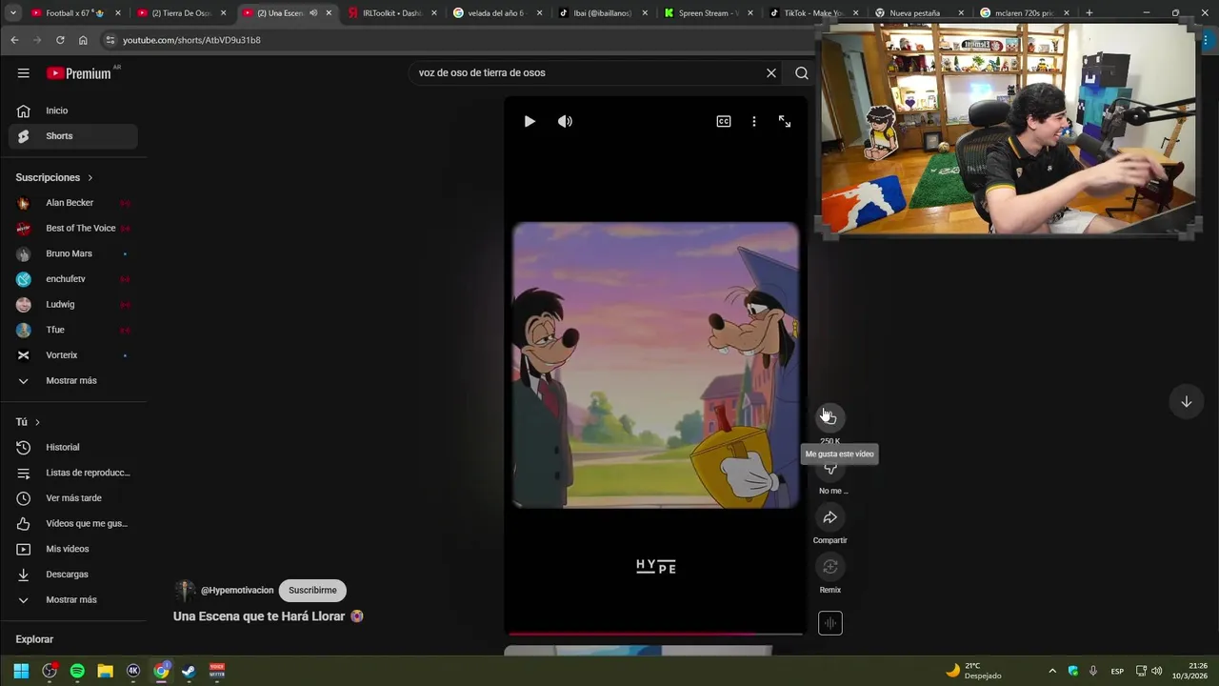Toggle closed captions on the Short
This screenshot has width=1219, height=686.
(724, 121)
